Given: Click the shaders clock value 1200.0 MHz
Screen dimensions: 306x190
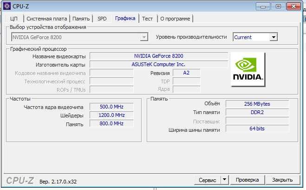Looking at the screenshot, I should [111, 115].
